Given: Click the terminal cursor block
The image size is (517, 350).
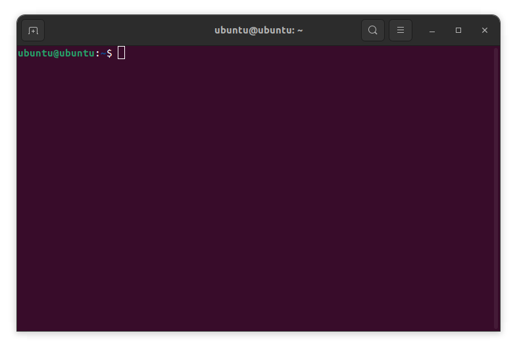Looking at the screenshot, I should [x=121, y=53].
